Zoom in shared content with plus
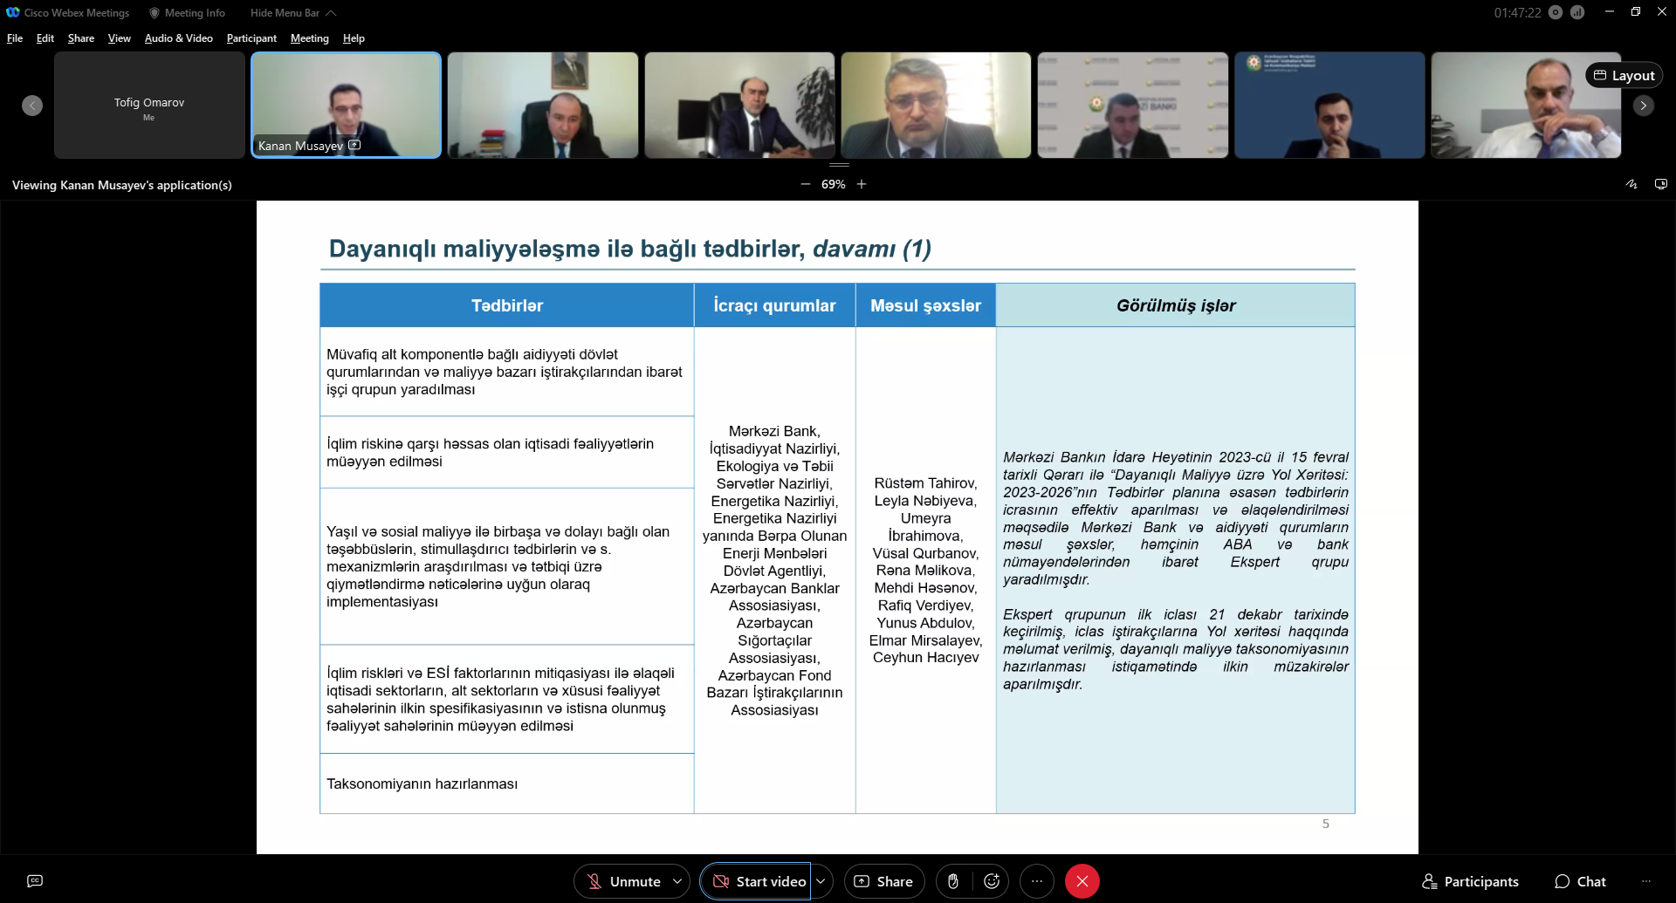The height and width of the screenshot is (903, 1676). [862, 184]
